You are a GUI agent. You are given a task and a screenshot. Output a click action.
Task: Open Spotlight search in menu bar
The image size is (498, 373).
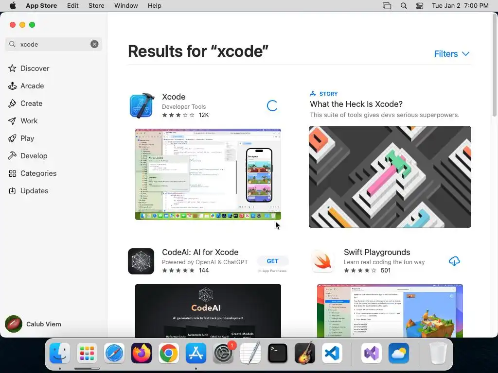click(x=404, y=6)
